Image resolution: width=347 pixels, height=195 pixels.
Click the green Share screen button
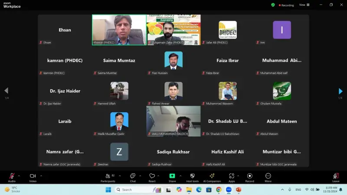[172, 176]
